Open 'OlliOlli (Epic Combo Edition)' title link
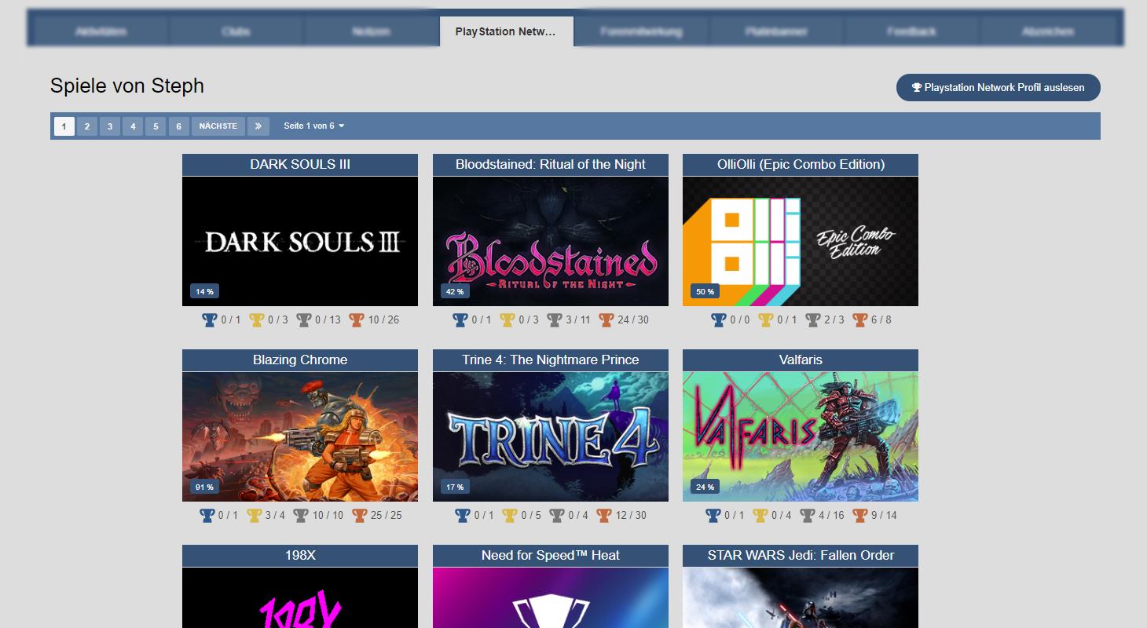This screenshot has width=1147, height=628. click(x=801, y=164)
